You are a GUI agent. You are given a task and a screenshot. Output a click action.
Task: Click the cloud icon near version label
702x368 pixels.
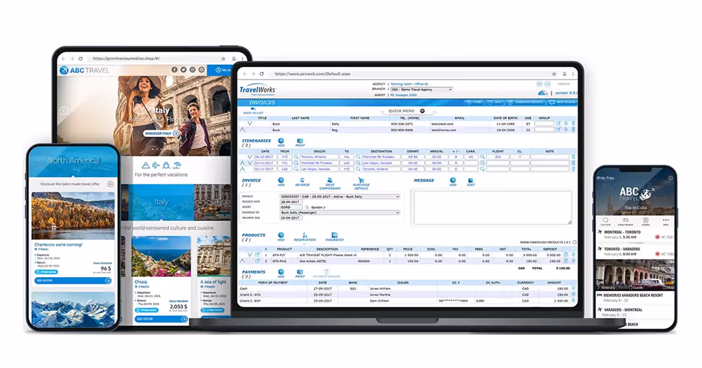pos(542,92)
